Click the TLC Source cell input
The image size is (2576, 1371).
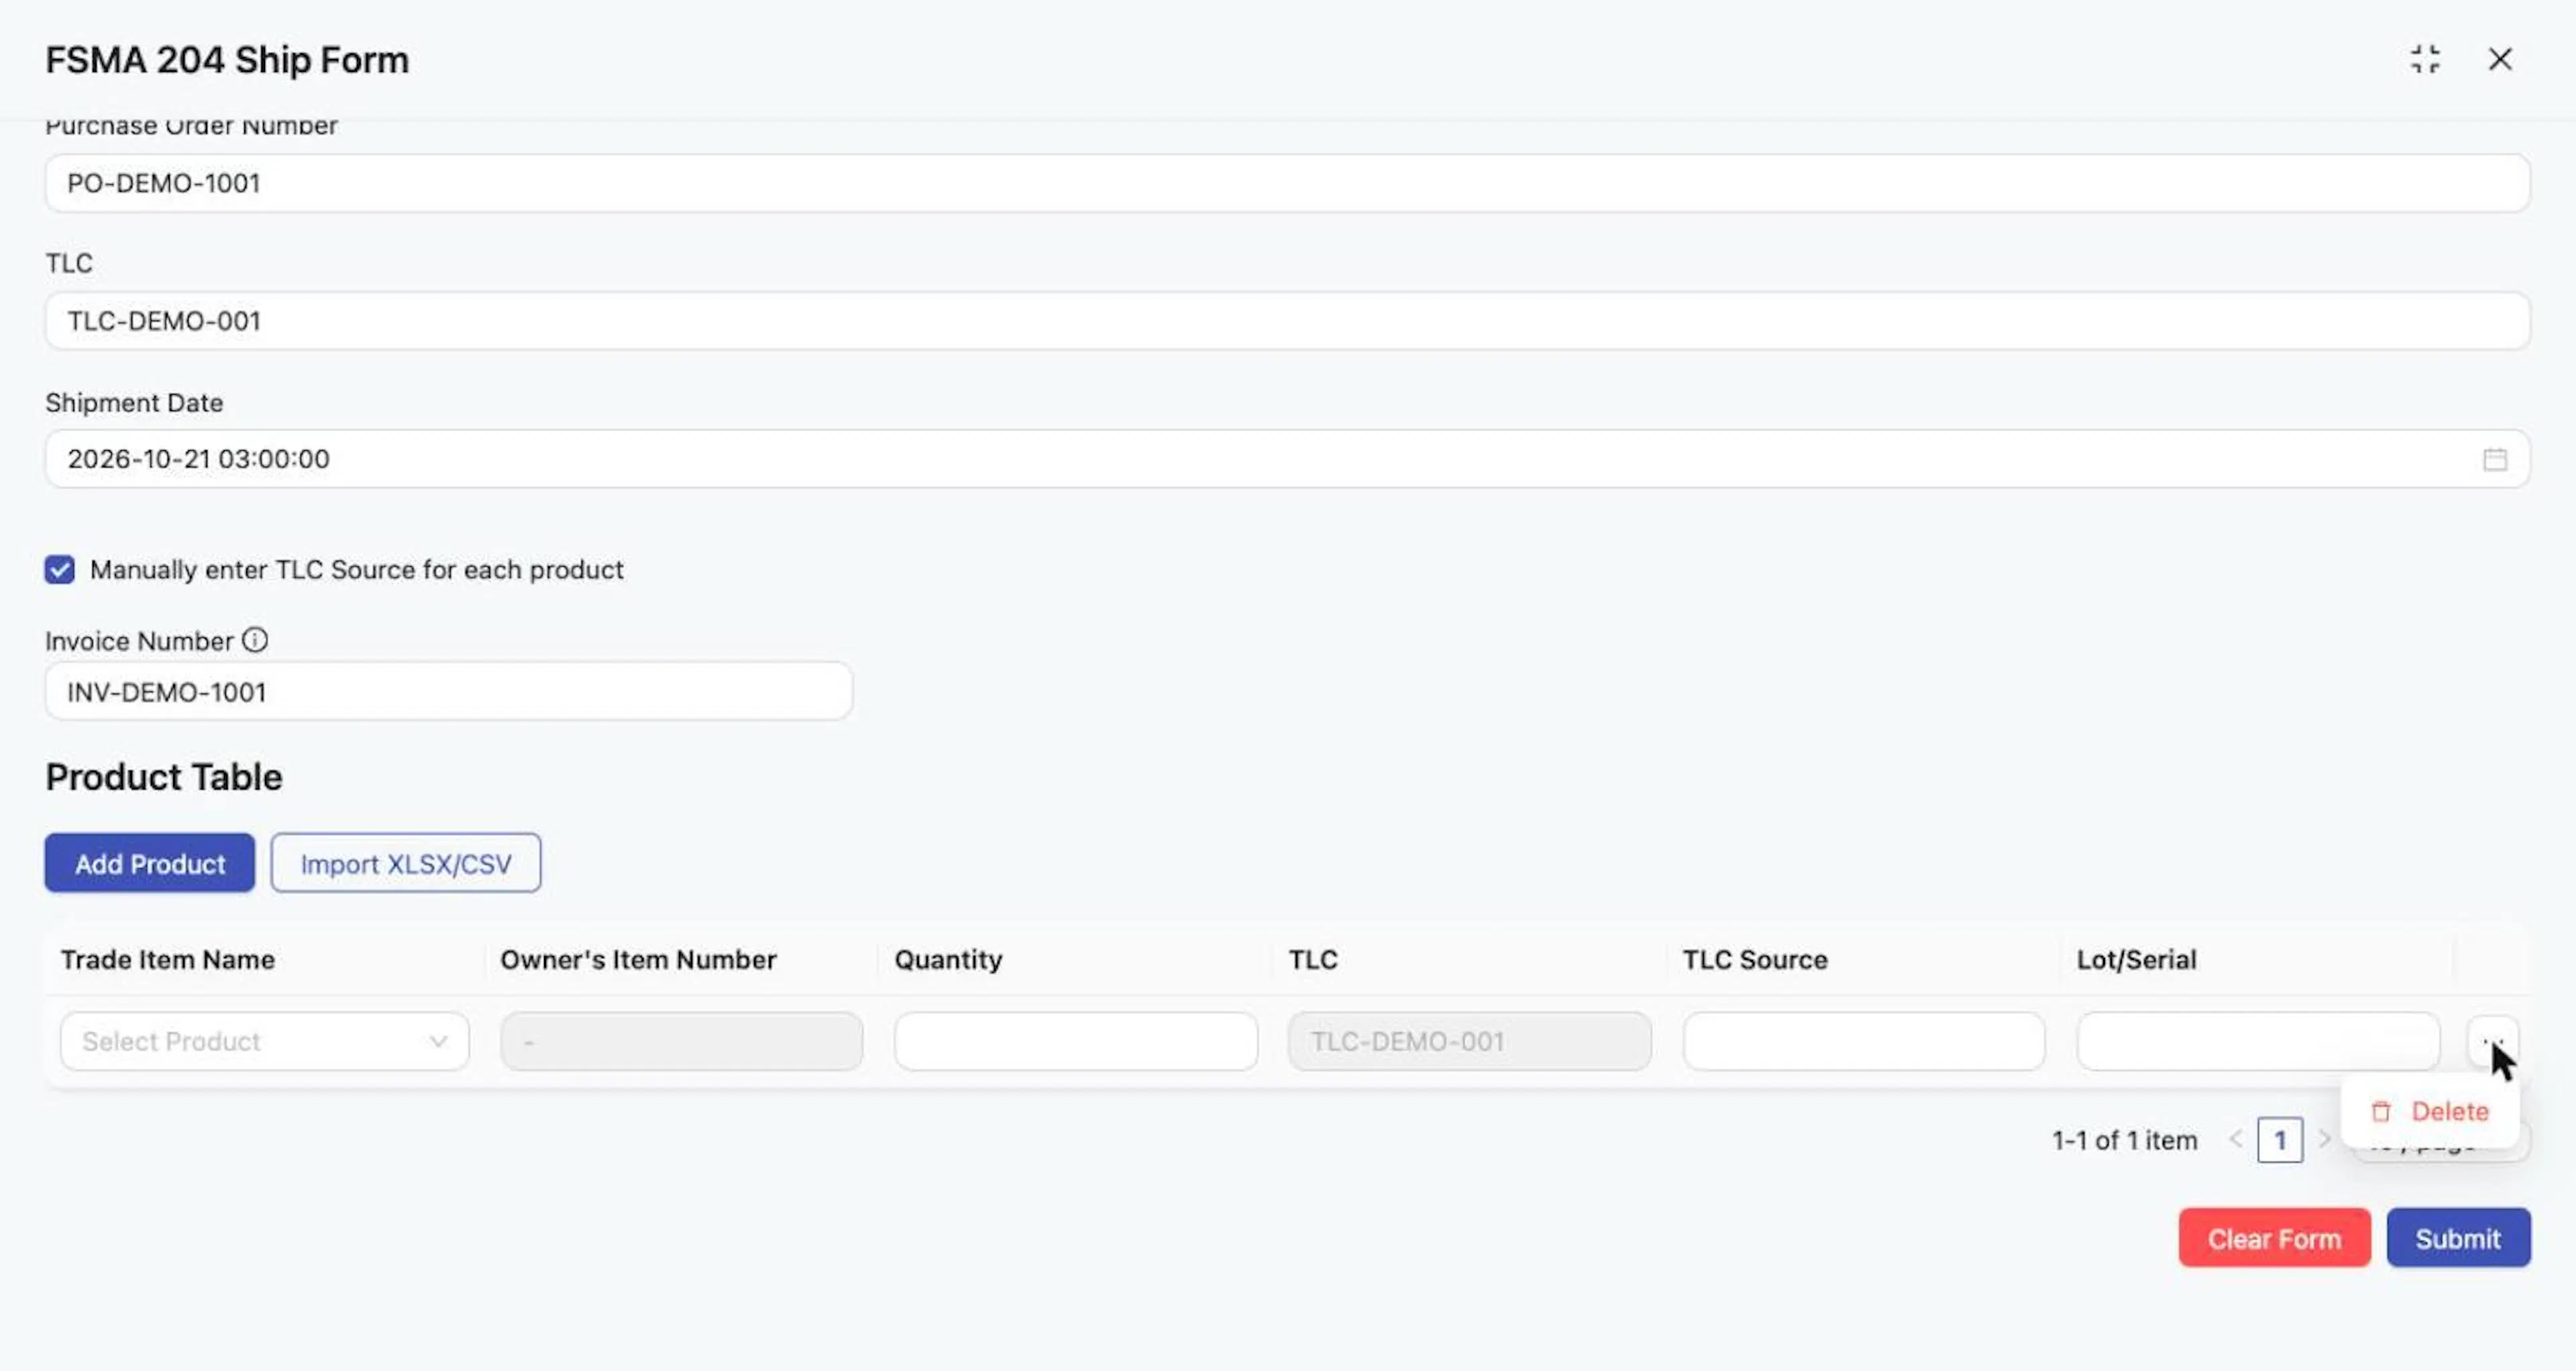coord(1864,1042)
